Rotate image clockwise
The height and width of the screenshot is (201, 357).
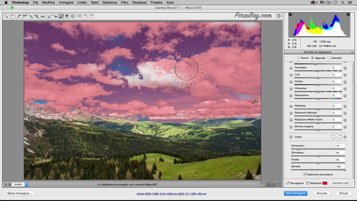[91, 16]
